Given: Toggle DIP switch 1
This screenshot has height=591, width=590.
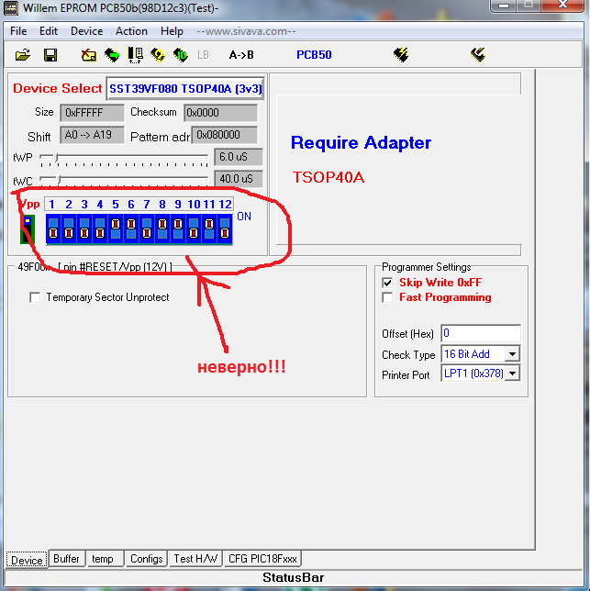Looking at the screenshot, I should pos(53,229).
